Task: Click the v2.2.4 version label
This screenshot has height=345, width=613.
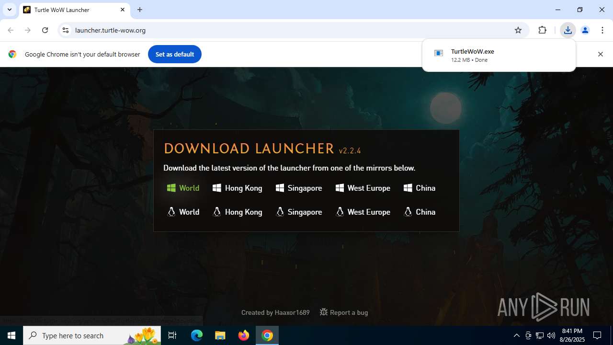Action: click(x=350, y=150)
